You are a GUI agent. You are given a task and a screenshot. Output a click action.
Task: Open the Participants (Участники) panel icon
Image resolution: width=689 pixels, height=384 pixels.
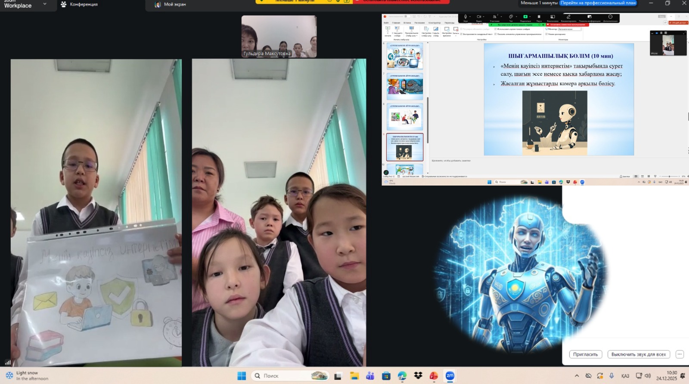tap(494, 17)
